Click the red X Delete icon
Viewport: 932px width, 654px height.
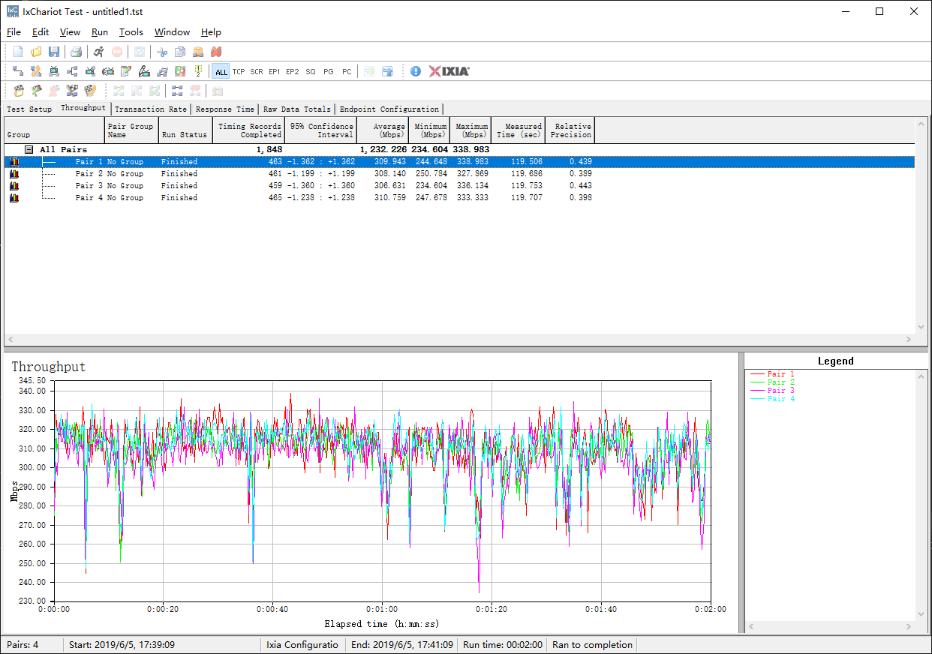[x=216, y=52]
